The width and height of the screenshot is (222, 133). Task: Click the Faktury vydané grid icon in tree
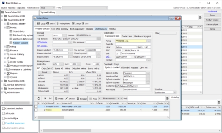[11, 43]
